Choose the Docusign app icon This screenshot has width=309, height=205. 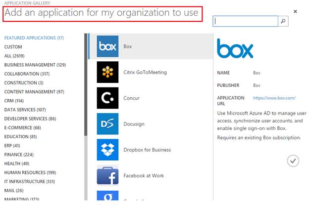107,124
